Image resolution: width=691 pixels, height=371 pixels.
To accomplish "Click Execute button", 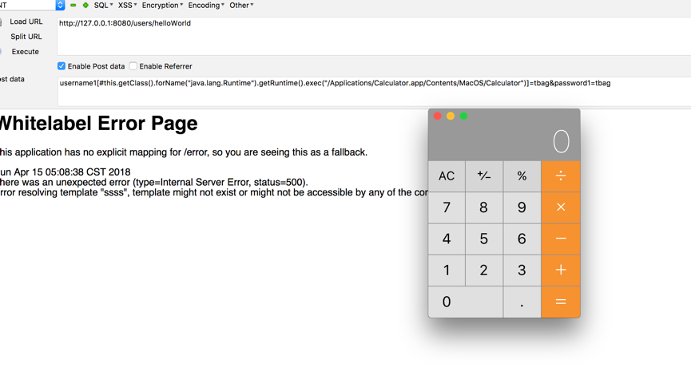I will click(x=25, y=52).
